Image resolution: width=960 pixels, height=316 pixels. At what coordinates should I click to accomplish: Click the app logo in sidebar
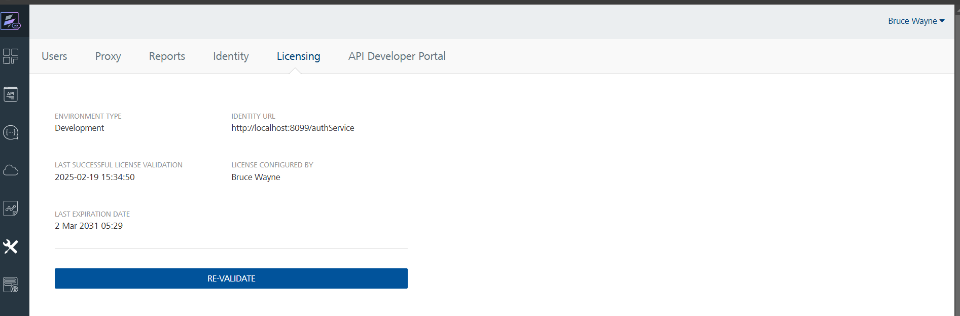11,21
